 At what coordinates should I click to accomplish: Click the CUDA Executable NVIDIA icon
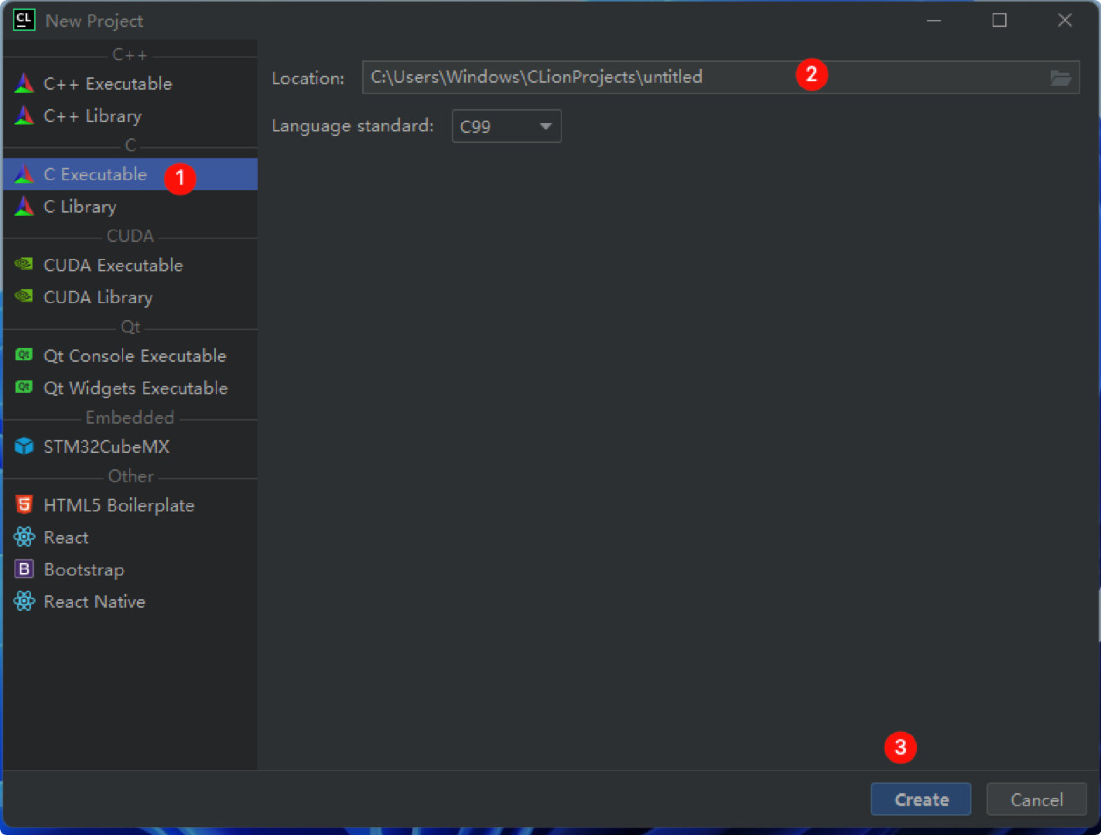pyautogui.click(x=24, y=265)
